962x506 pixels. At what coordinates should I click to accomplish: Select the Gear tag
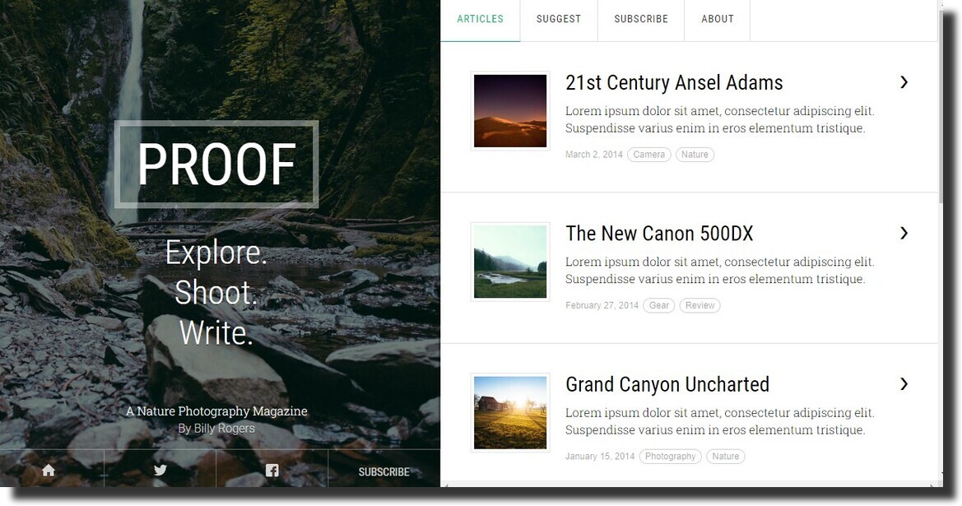coord(659,305)
